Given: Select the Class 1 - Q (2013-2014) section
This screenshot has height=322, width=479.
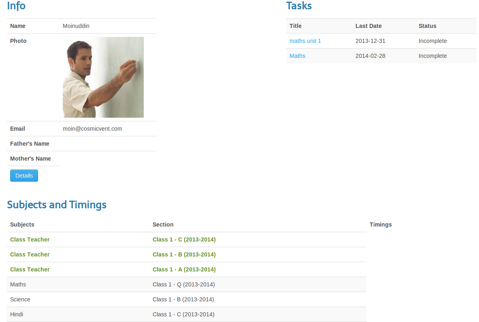Looking at the screenshot, I should tap(183, 284).
